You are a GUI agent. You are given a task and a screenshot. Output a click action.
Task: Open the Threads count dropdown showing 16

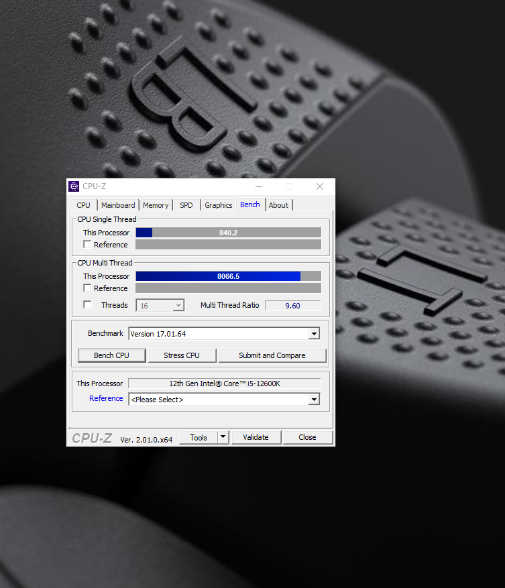click(160, 306)
